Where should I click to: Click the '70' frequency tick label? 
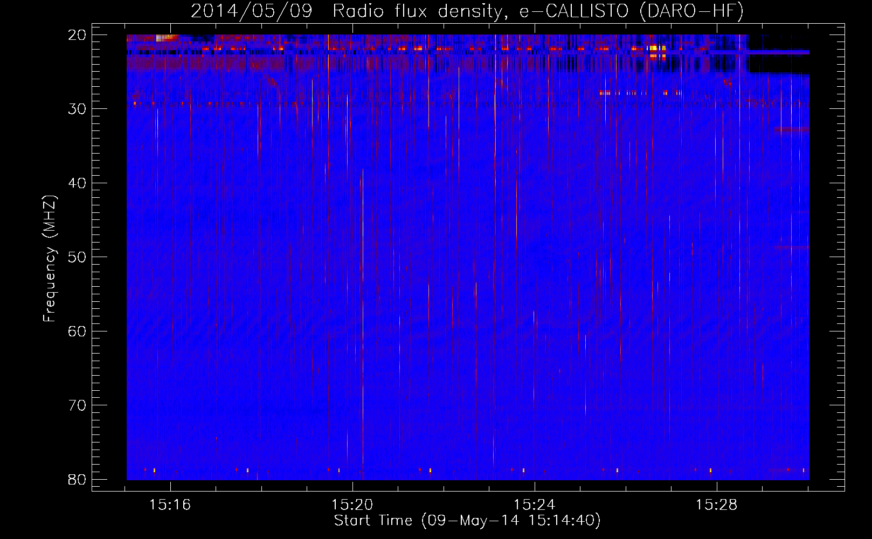click(x=77, y=405)
